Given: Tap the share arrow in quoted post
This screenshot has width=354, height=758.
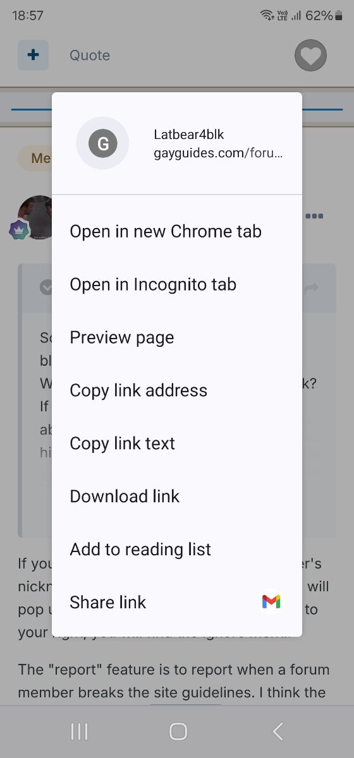Looking at the screenshot, I should click(312, 288).
